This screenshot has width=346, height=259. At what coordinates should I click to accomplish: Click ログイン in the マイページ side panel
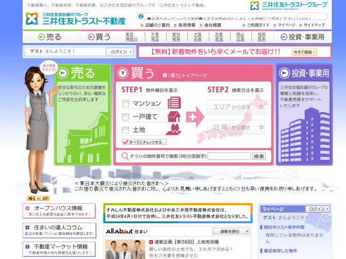click(317, 209)
